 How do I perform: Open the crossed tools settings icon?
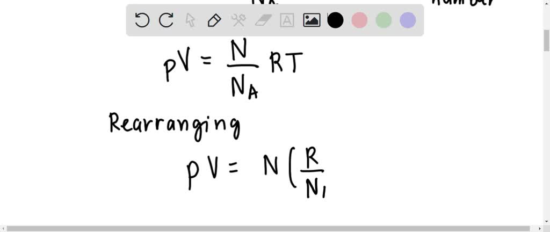pos(238,20)
